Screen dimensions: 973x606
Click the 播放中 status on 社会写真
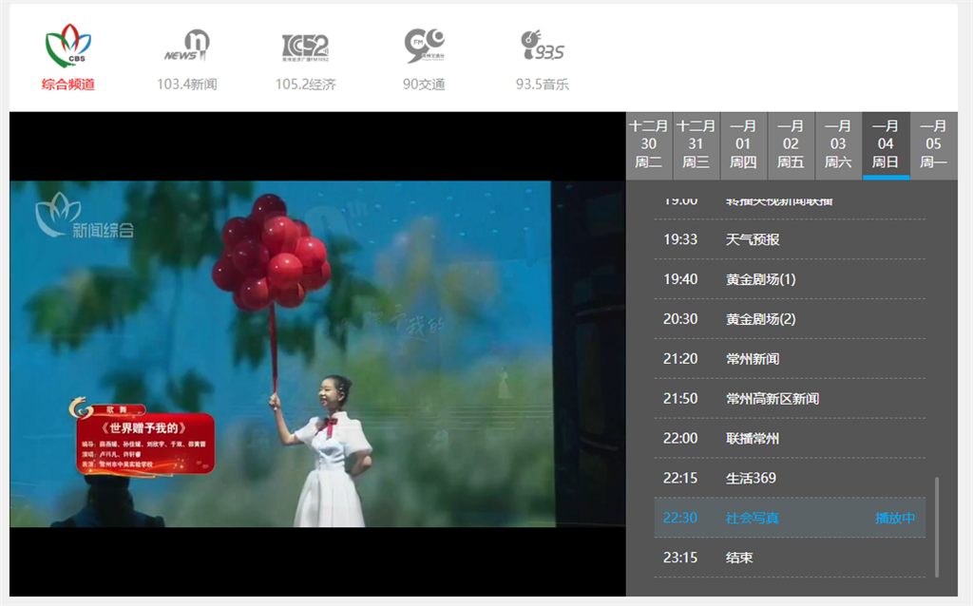pyautogui.click(x=894, y=518)
